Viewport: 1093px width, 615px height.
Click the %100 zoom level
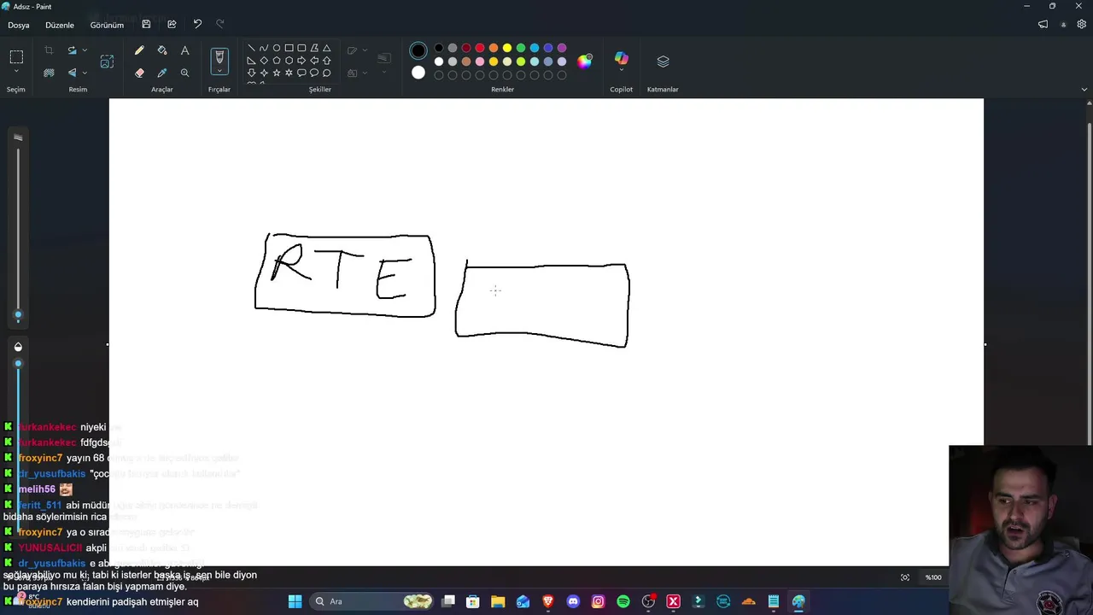933,577
